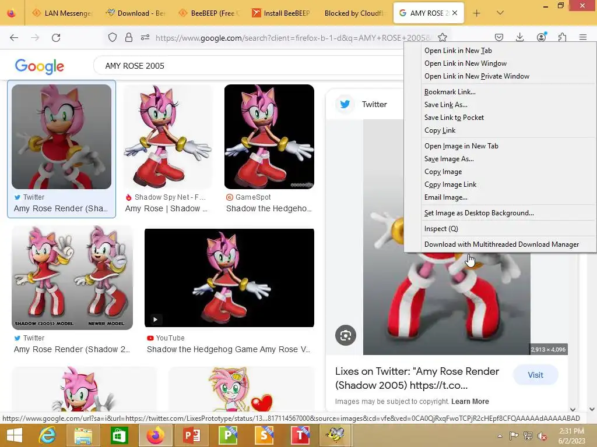597x447 pixels.
Task: Click the Google logo
Action: click(x=40, y=66)
